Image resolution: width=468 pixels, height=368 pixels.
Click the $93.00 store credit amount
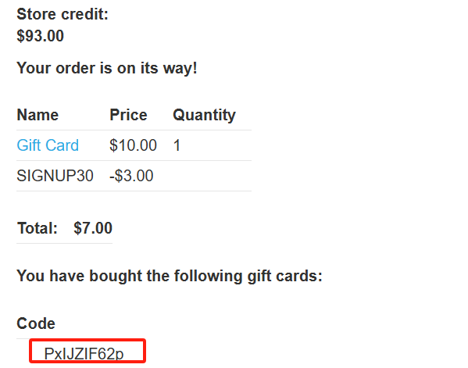[x=41, y=36]
